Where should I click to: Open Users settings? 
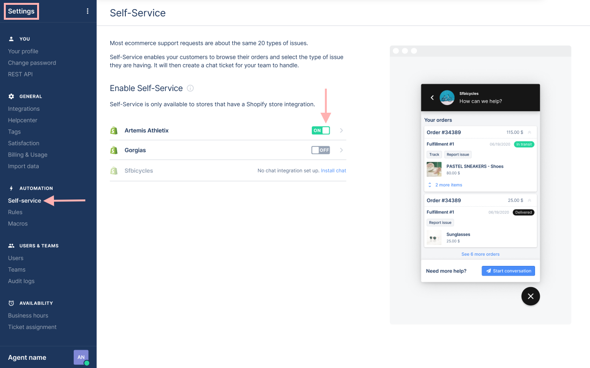15,258
